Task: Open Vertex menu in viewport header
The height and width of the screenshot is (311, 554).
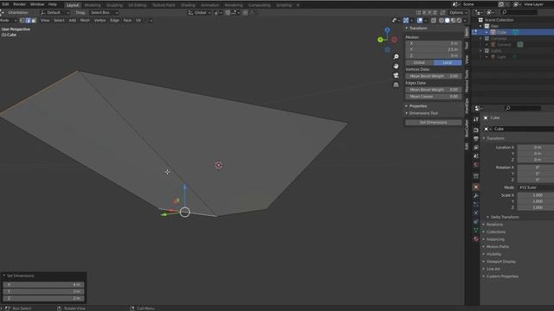Action: click(100, 21)
